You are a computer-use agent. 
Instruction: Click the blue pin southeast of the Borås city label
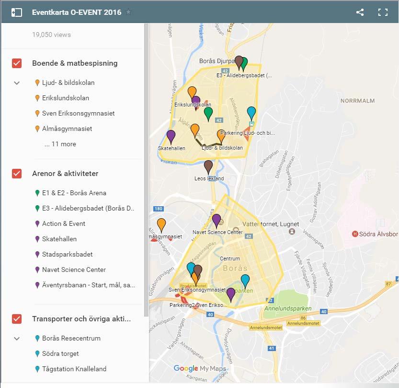pyautogui.click(x=245, y=282)
